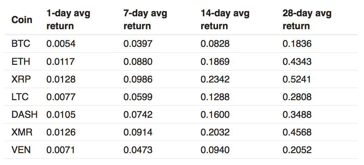
Task: Select the 1-day avg return header
Action: [68, 20]
